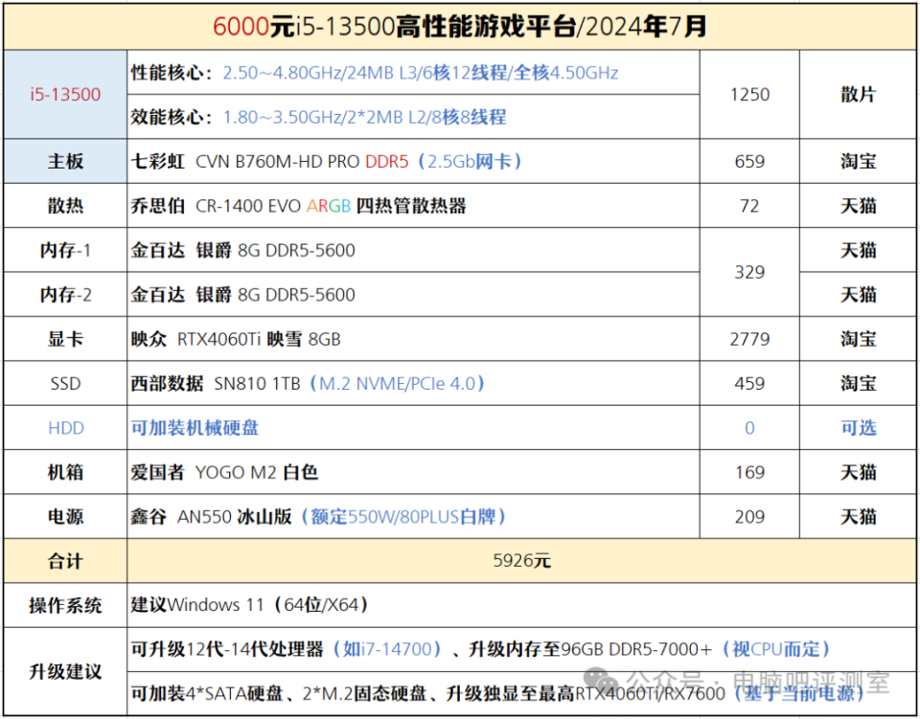Select the "i5-13500" CPU label cell
Viewport: 920px width, 719px height.
65,95
